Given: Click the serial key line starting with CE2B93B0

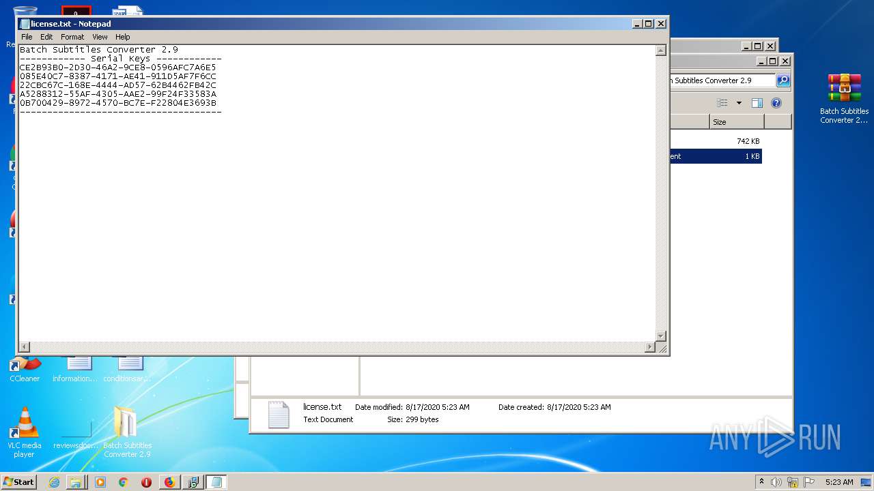Looking at the screenshot, I should pyautogui.click(x=118, y=68).
